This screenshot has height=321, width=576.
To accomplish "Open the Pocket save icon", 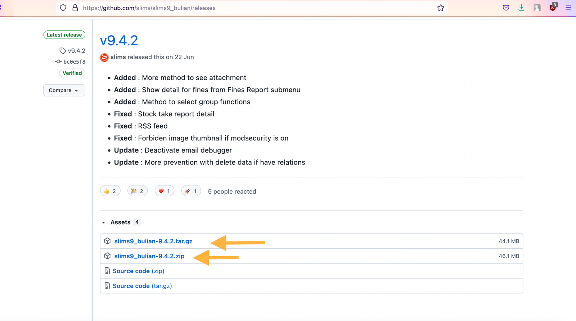I will (506, 8).
